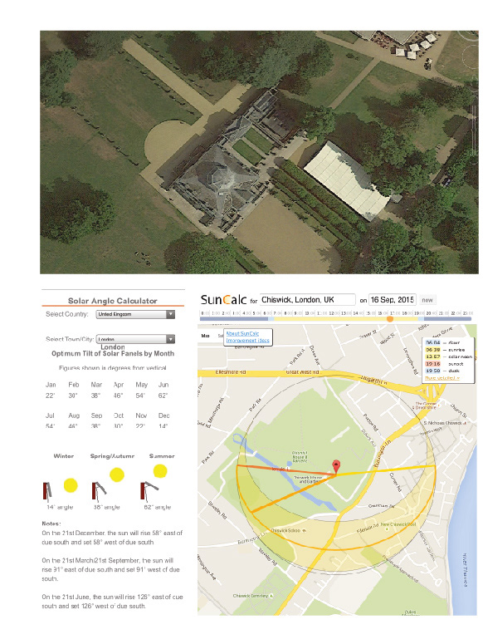Click the Chiswick School map marker
The height and width of the screenshot is (644, 483).
pos(305,531)
